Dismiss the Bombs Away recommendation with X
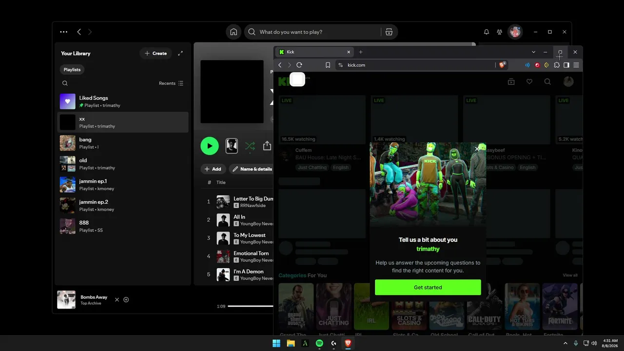The width and height of the screenshot is (624, 351). pyautogui.click(x=117, y=299)
